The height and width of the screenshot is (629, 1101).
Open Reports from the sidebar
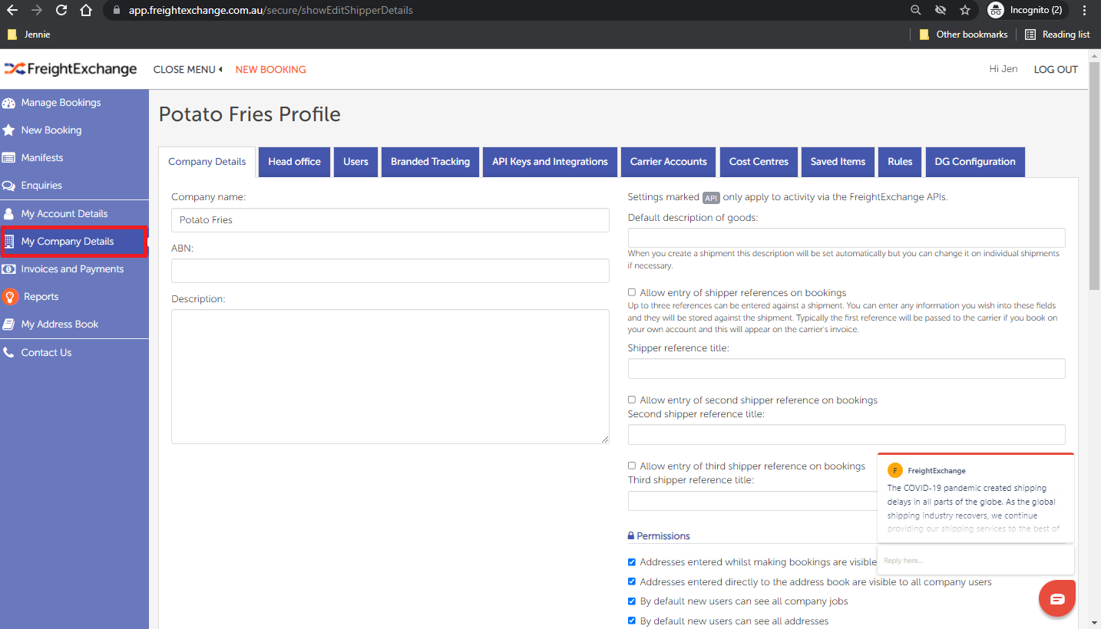click(41, 297)
